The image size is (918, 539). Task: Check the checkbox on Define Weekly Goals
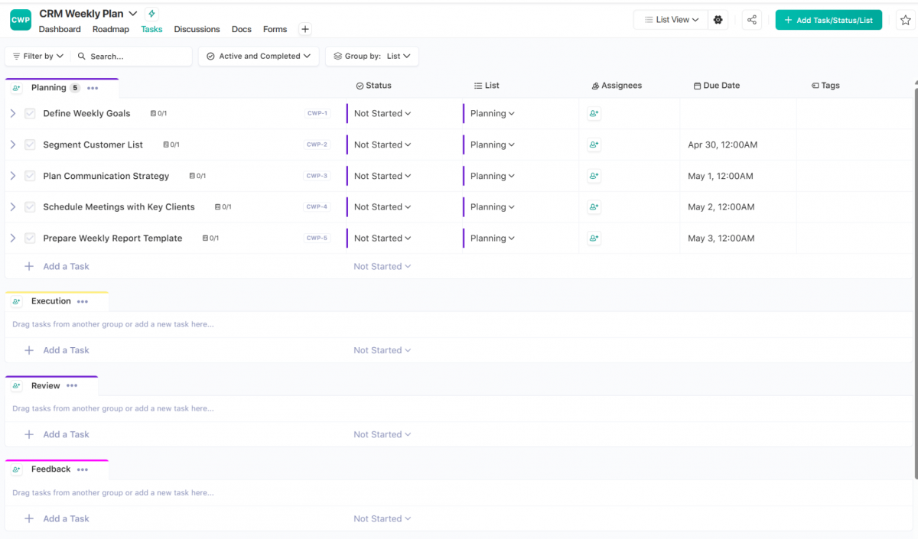click(30, 112)
